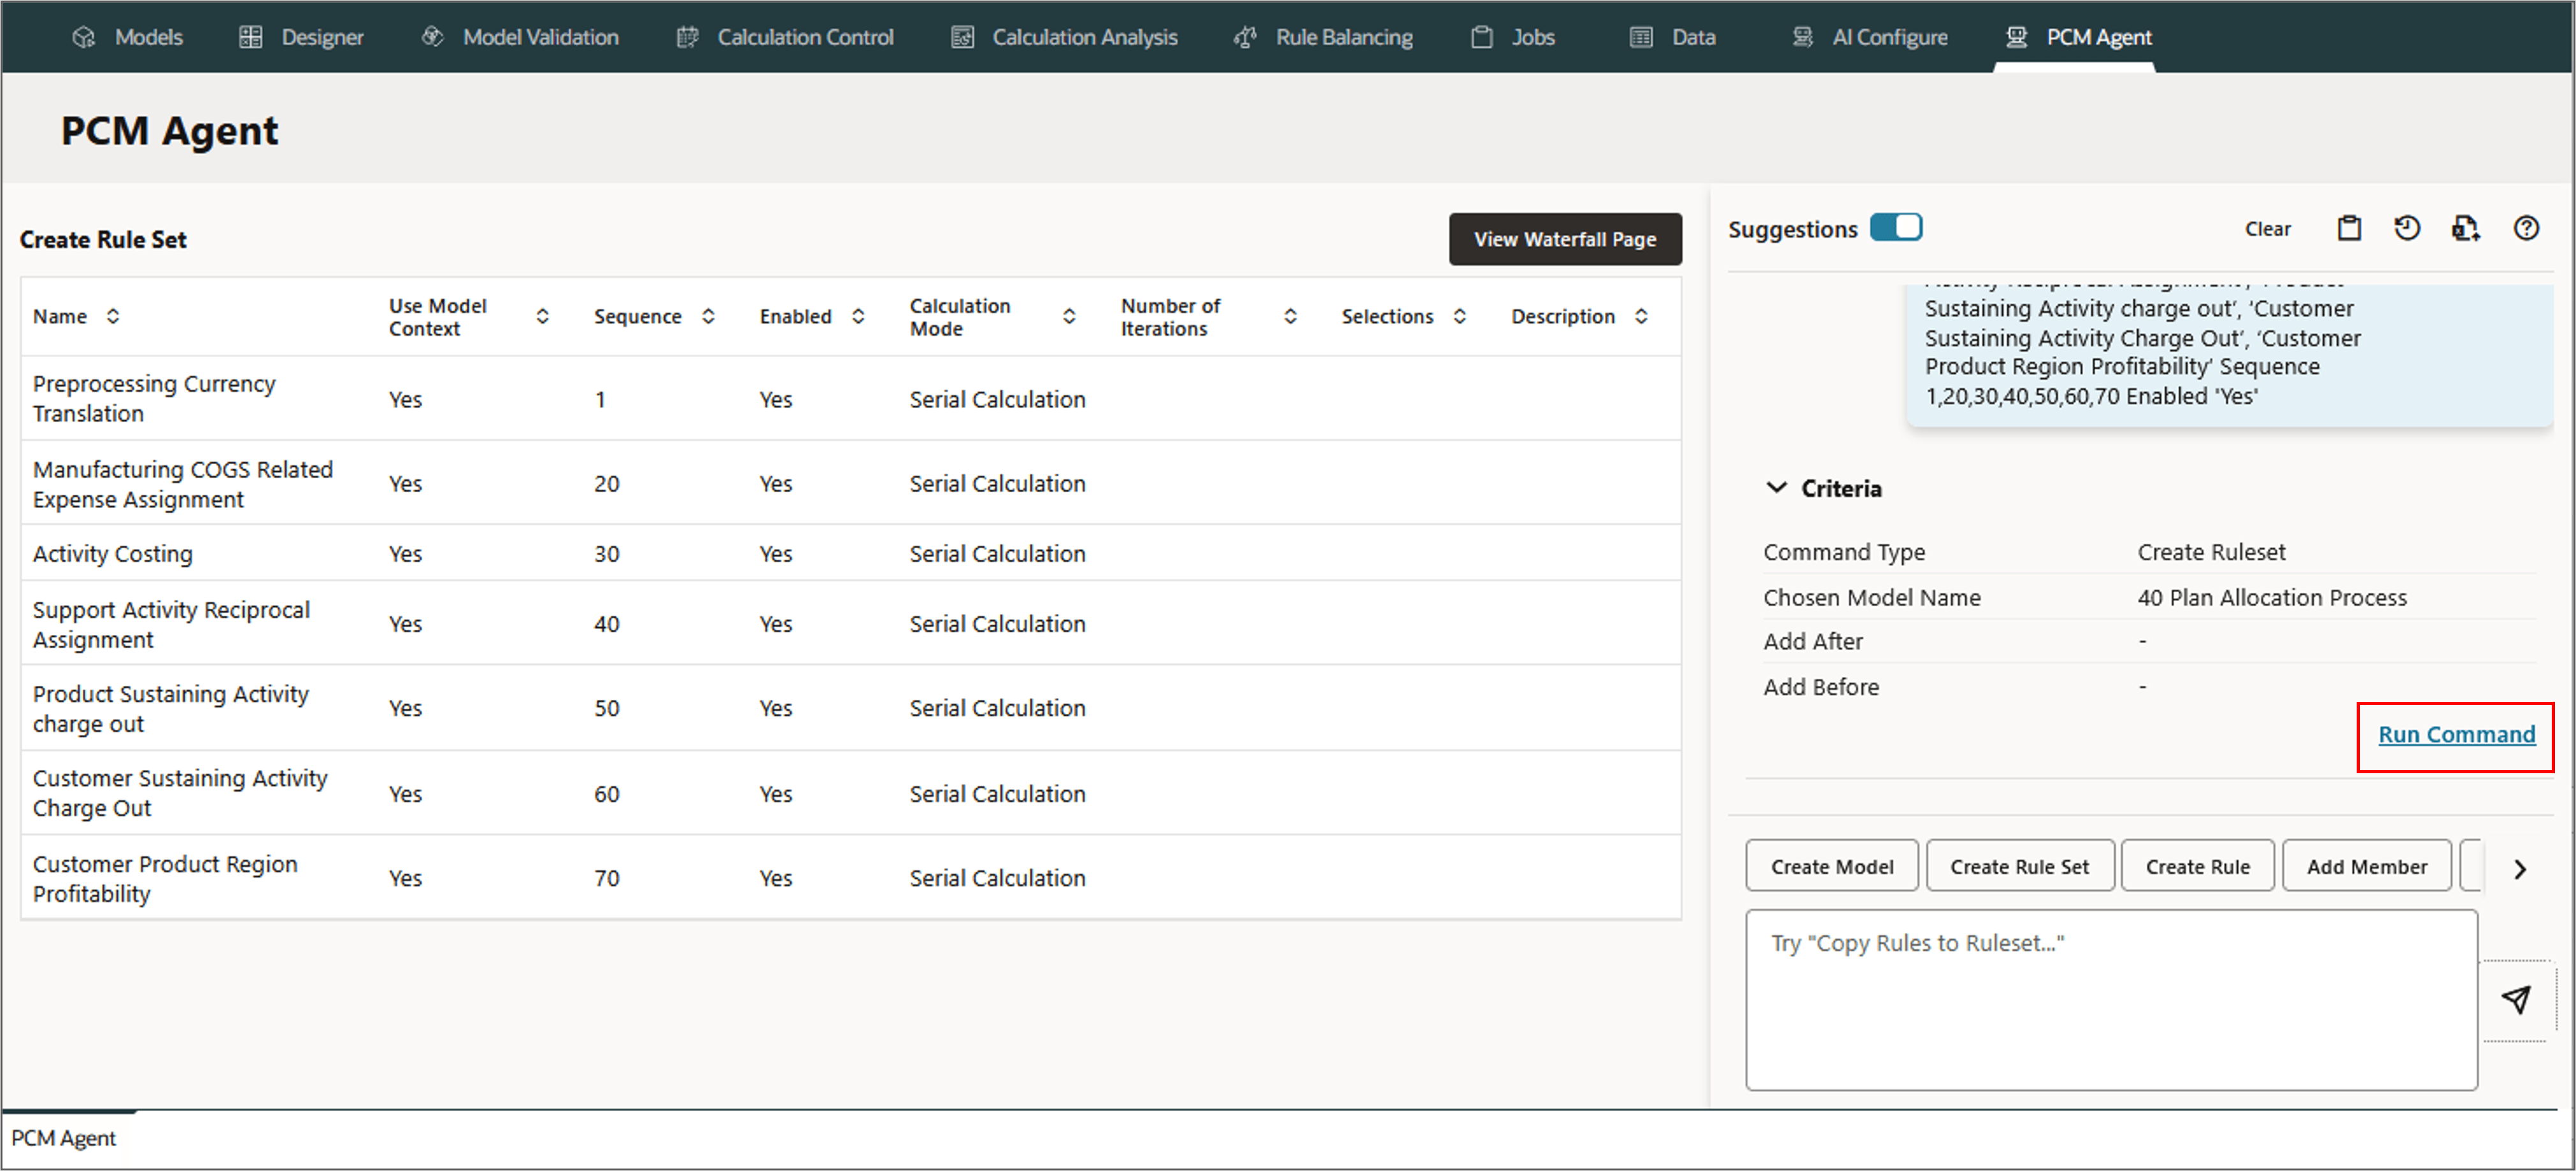Collapse the Criteria section chevron
The width and height of the screenshot is (2576, 1171).
(x=1776, y=488)
